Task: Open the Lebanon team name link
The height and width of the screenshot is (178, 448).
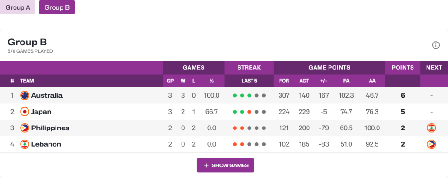Action: (x=46, y=144)
